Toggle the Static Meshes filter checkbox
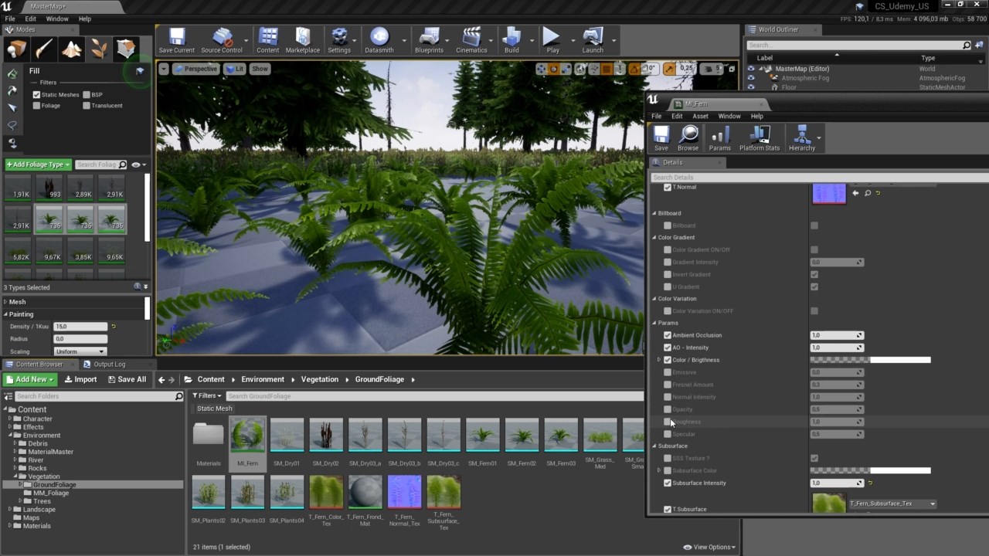The image size is (989, 556). coord(36,95)
